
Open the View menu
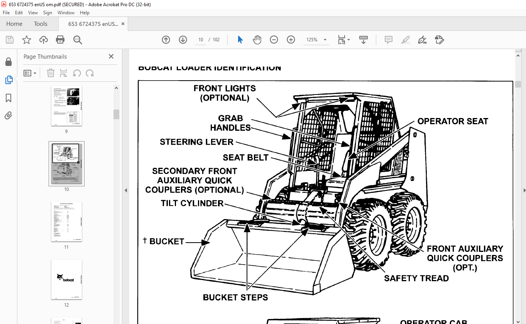tap(33, 13)
